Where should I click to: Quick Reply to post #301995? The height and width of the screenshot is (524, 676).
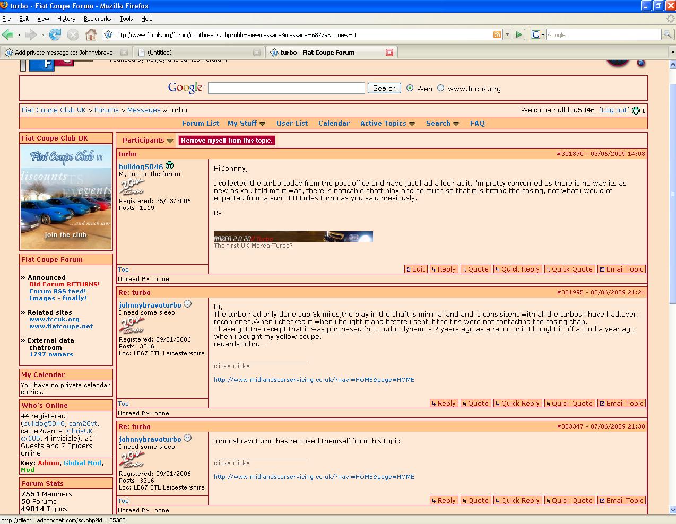(x=517, y=403)
